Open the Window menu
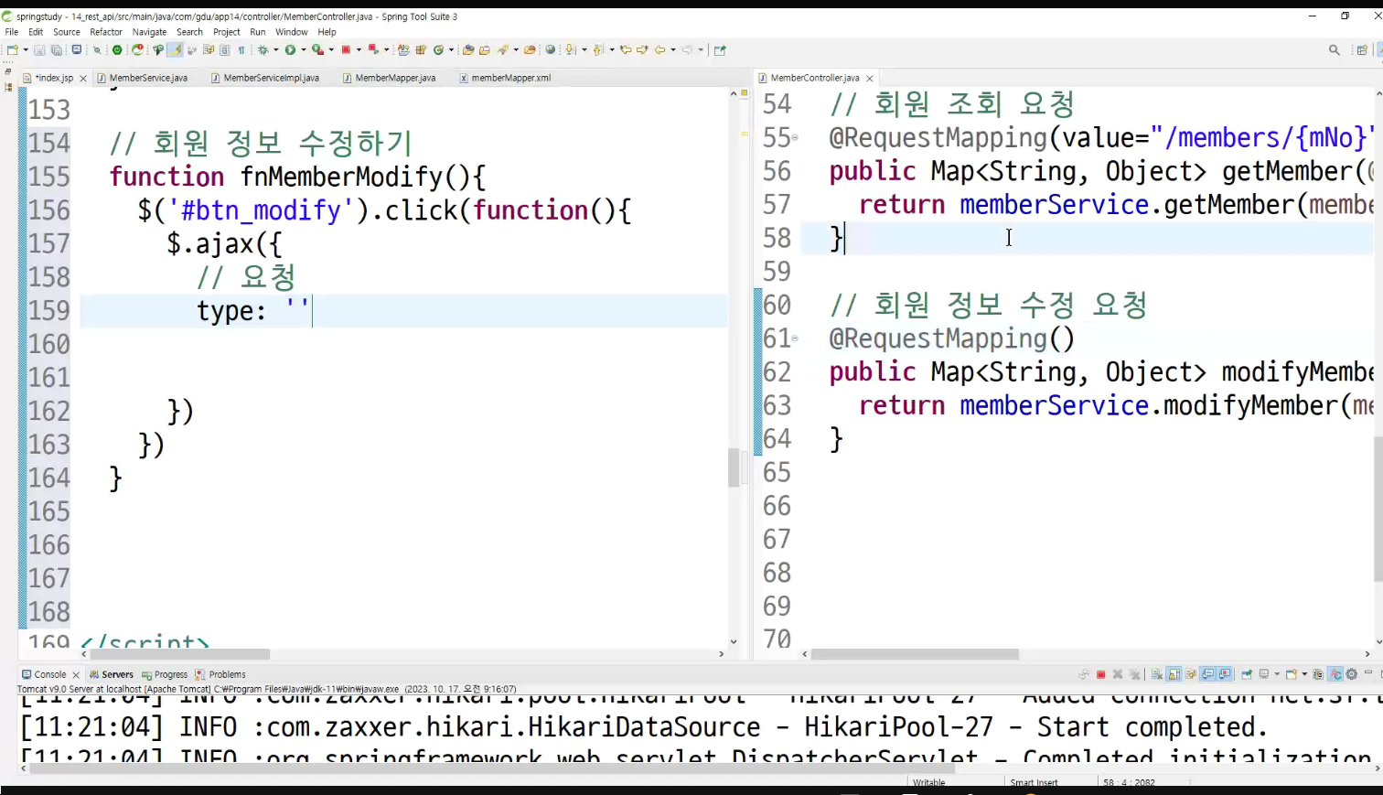This screenshot has height=795, width=1383. 292,32
